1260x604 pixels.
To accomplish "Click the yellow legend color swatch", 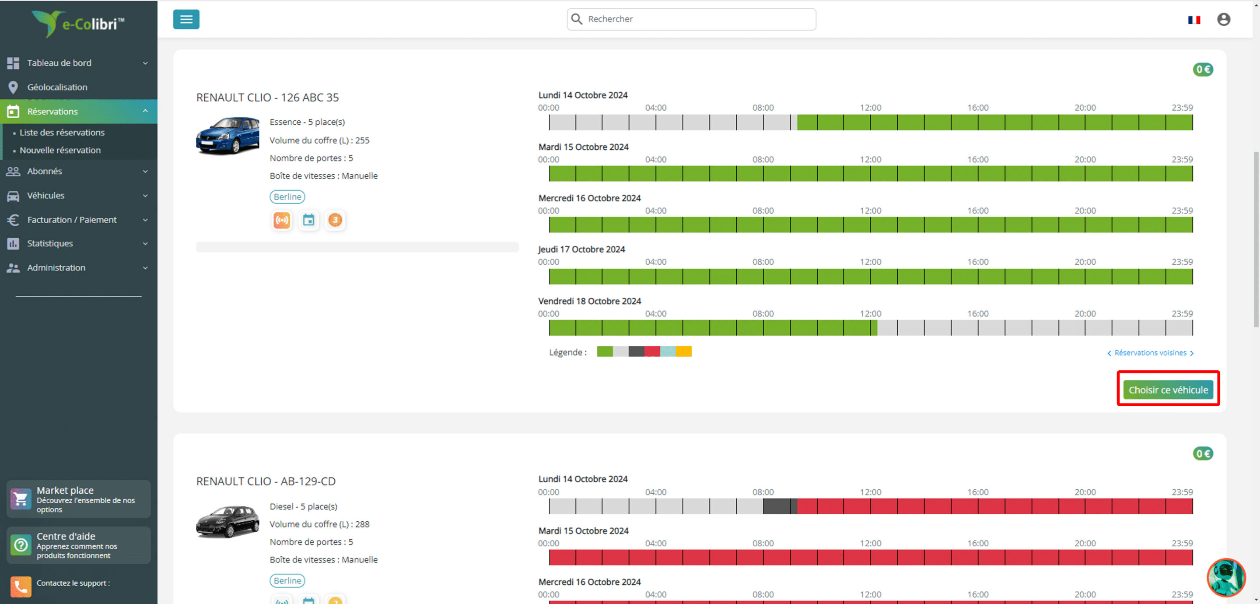I will tap(684, 351).
